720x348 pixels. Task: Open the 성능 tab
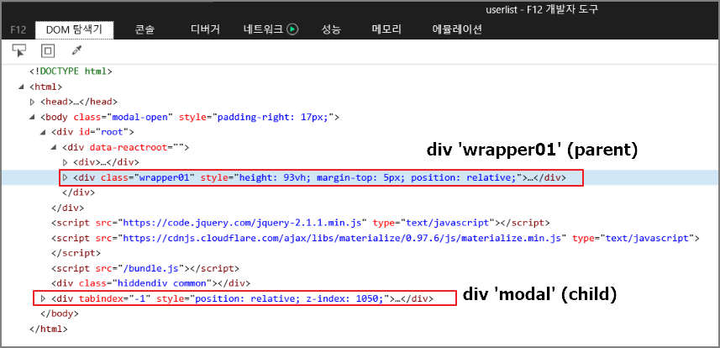(331, 30)
